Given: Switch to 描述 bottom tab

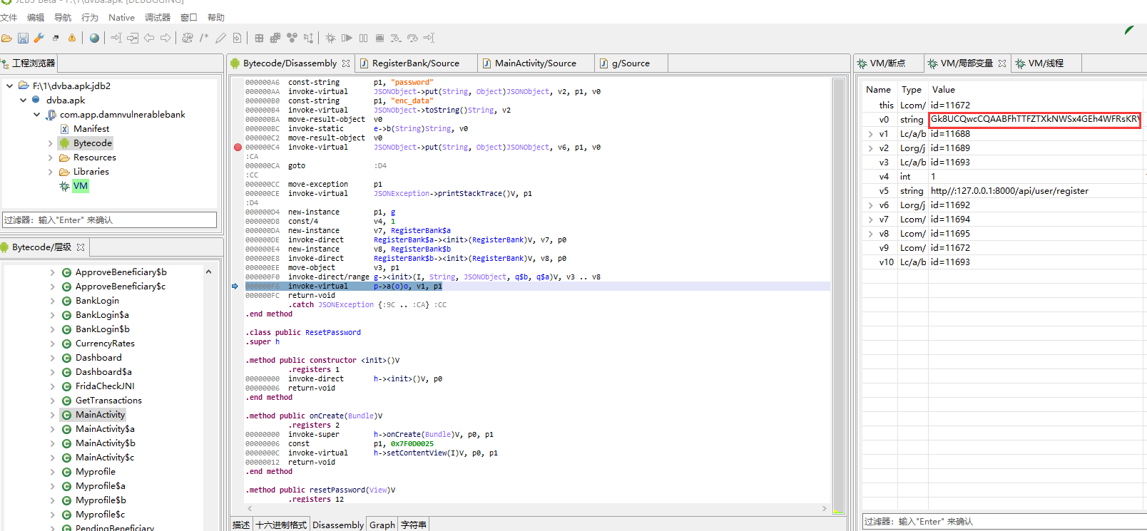Looking at the screenshot, I should coord(241,525).
